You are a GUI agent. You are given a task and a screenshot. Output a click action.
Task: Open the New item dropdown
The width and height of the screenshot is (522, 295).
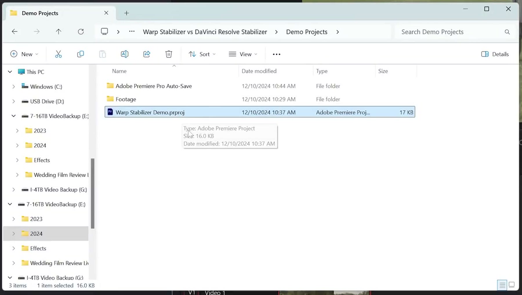point(24,54)
